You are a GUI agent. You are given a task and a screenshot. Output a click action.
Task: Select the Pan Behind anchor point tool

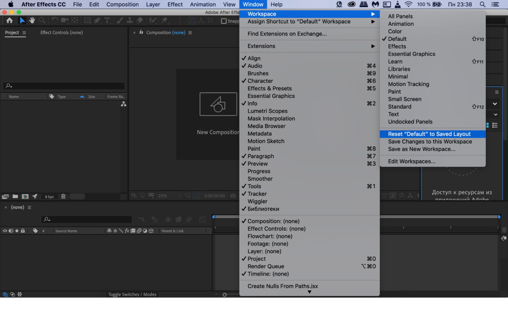click(x=75, y=20)
